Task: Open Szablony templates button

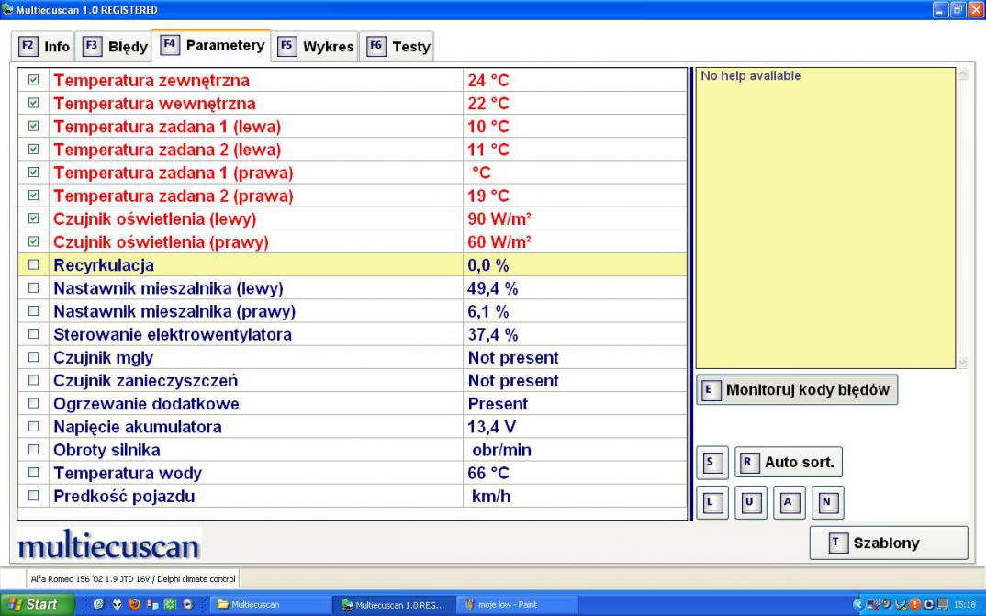Action: [888, 543]
